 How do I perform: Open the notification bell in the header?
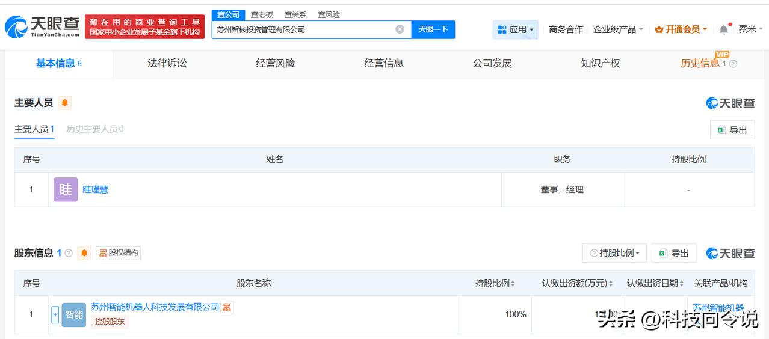[x=724, y=29]
